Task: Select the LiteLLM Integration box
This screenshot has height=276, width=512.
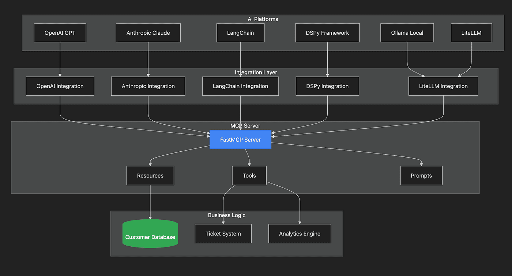Action: (x=443, y=86)
